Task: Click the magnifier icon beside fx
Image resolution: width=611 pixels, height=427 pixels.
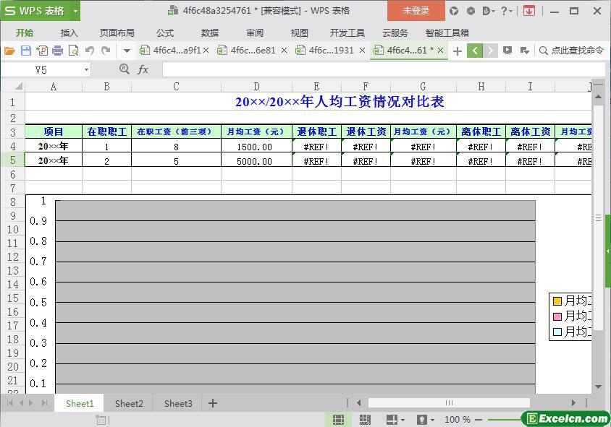Action: pos(124,69)
